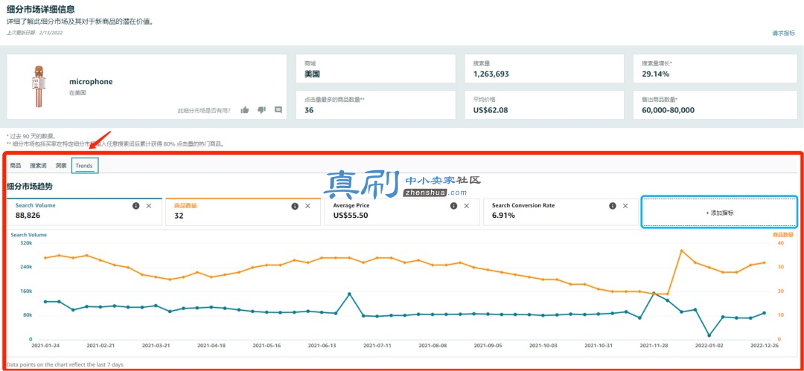The height and width of the screenshot is (371, 804).
Task: Switch to the 商品 tab
Action: click(16, 166)
